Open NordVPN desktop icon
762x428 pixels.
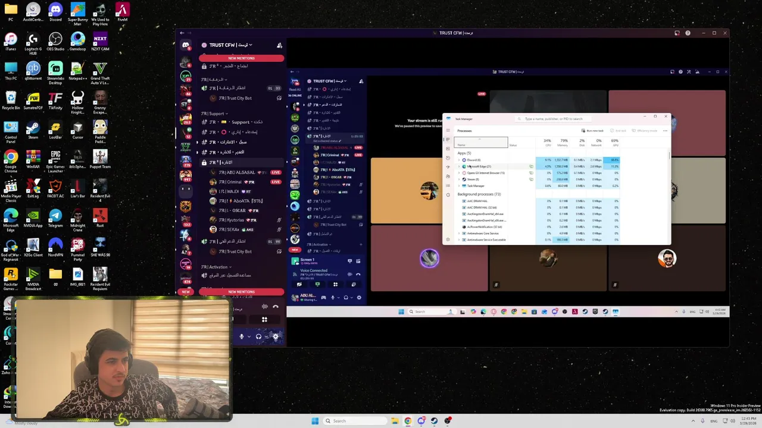(x=55, y=248)
